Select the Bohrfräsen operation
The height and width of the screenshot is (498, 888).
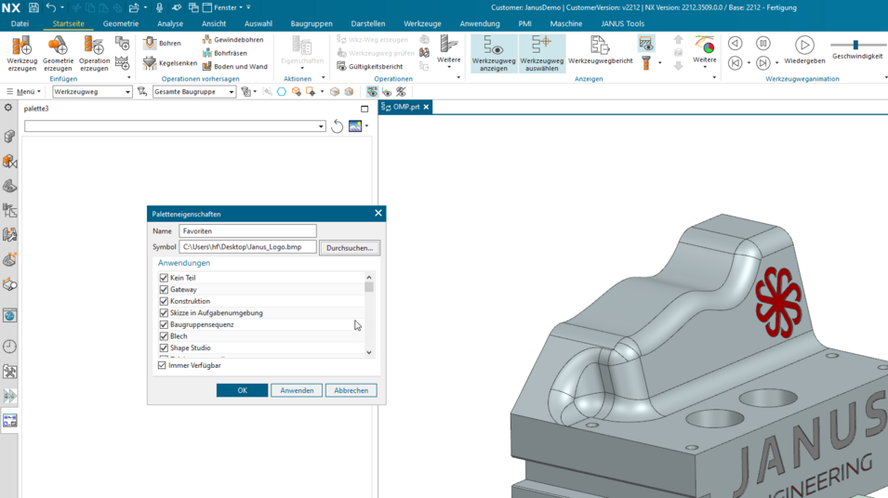[224, 53]
